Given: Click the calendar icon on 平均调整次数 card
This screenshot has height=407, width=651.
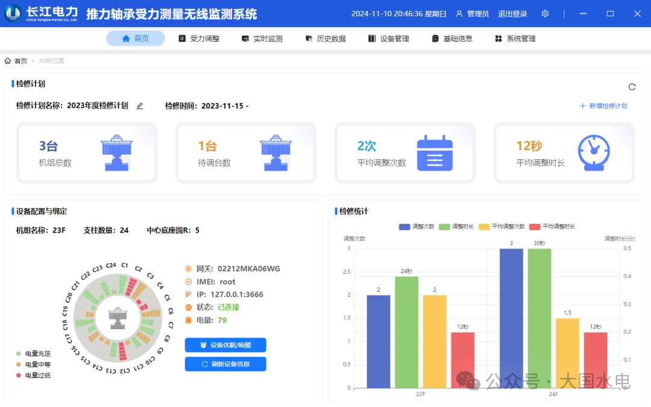Looking at the screenshot, I should coord(435,153).
